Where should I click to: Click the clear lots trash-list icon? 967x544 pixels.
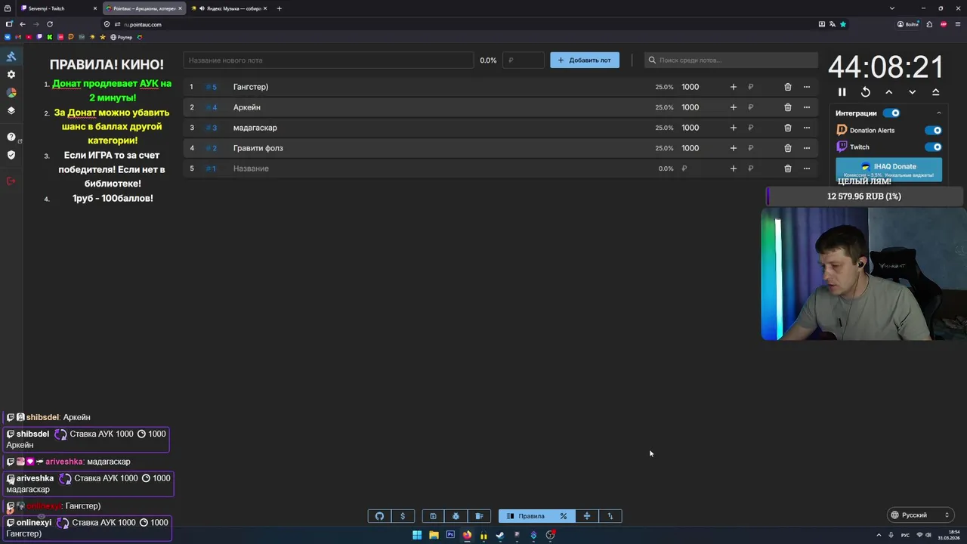479,516
